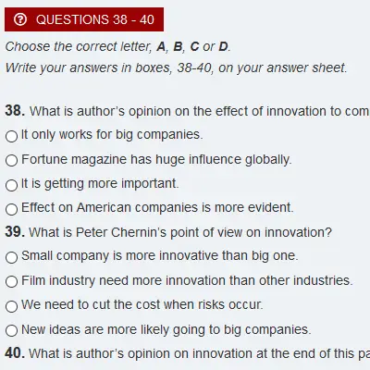Viewport: 370px width, 370px height.
Task: Click label 'We need to cut the cost when risks occur'
Action: [x=142, y=304]
